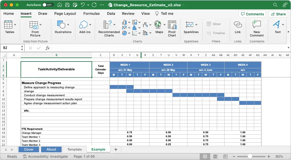Click the Share button
The width and height of the screenshot is (291, 160).
coord(278,14)
